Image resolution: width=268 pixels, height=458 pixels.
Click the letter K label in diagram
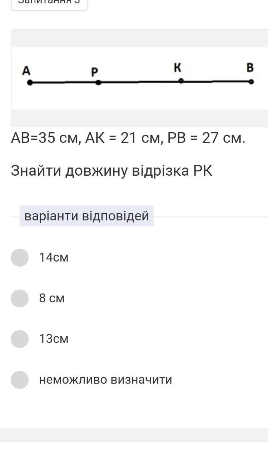[178, 67]
